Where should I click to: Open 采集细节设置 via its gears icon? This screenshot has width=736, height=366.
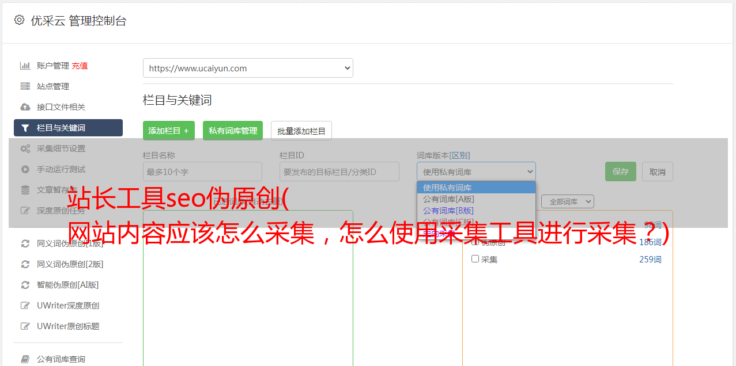pyautogui.click(x=25, y=148)
